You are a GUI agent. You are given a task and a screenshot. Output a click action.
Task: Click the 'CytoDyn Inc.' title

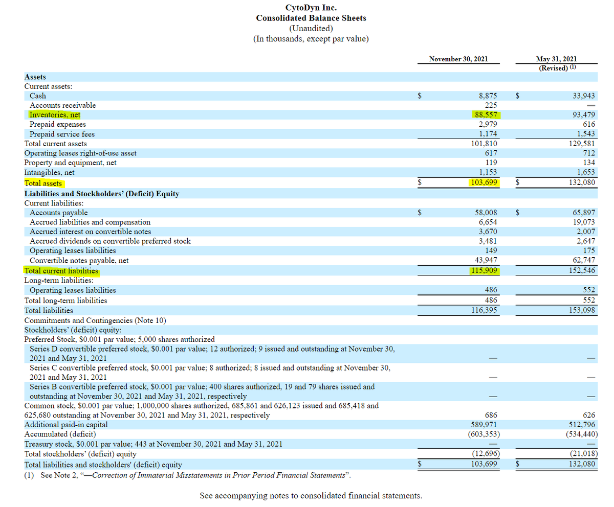click(x=311, y=8)
